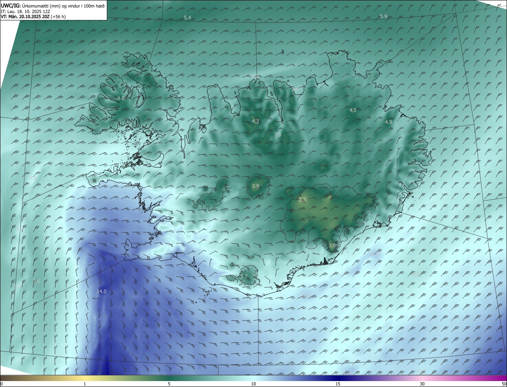The image size is (507, 387).
Task: Click the 0 tick label on the colour scale
Action: 1,384
